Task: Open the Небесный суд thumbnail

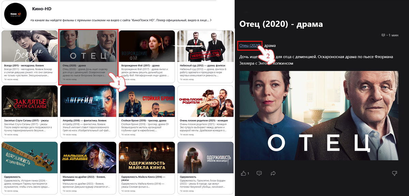Action: [x=206, y=46]
